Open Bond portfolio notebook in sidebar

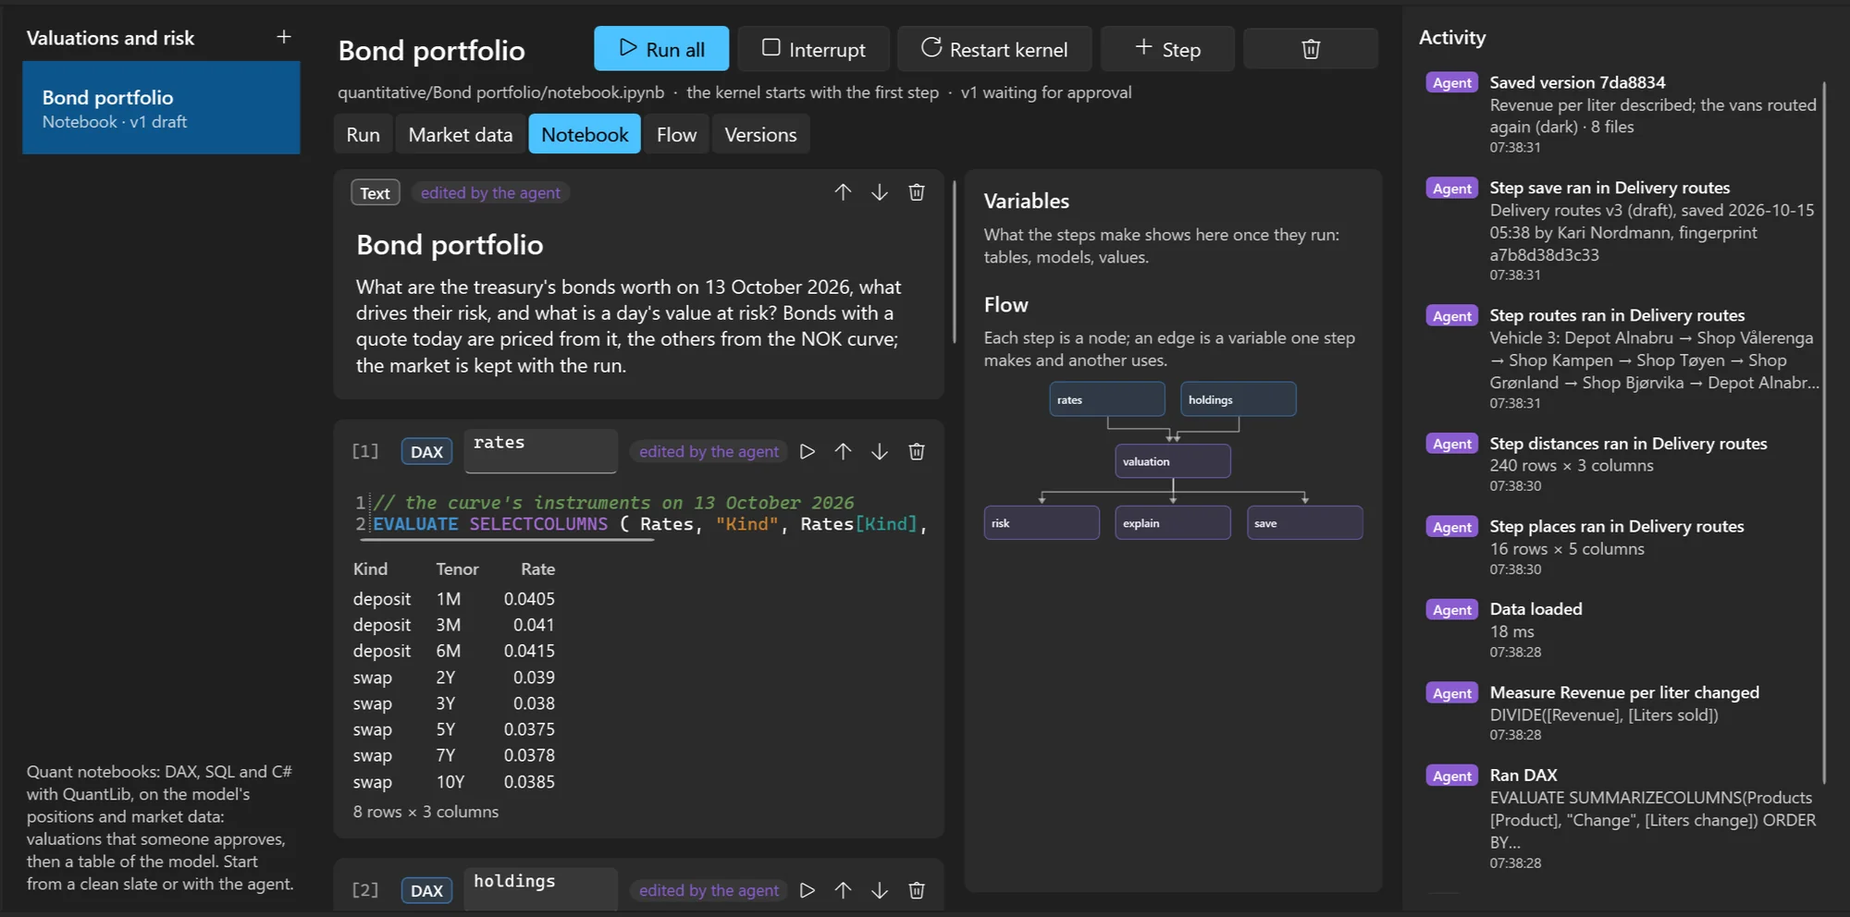coord(161,108)
